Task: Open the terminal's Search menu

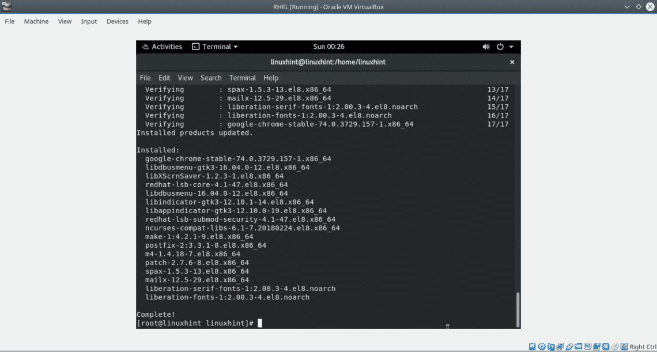Action: coord(211,78)
